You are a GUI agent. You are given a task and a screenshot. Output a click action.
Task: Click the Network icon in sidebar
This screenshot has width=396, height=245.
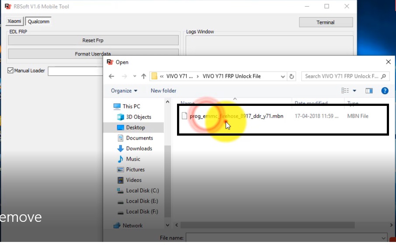tap(117, 226)
